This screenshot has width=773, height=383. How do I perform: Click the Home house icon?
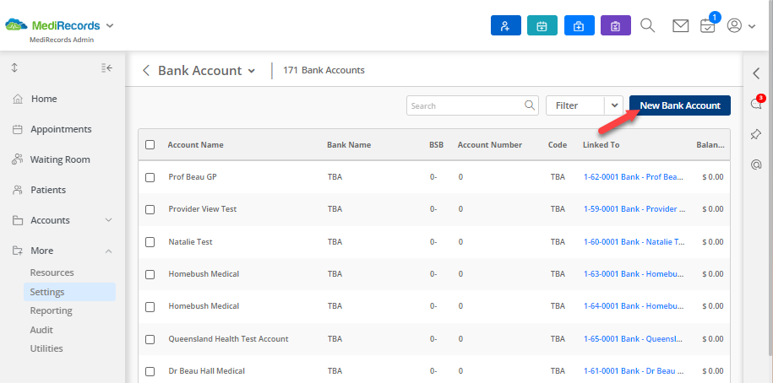click(x=18, y=99)
